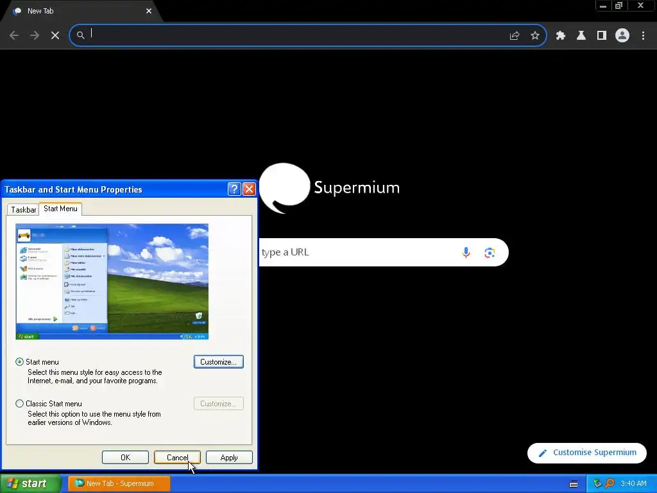
Task: Click the network tray icon
Action: tap(597, 483)
